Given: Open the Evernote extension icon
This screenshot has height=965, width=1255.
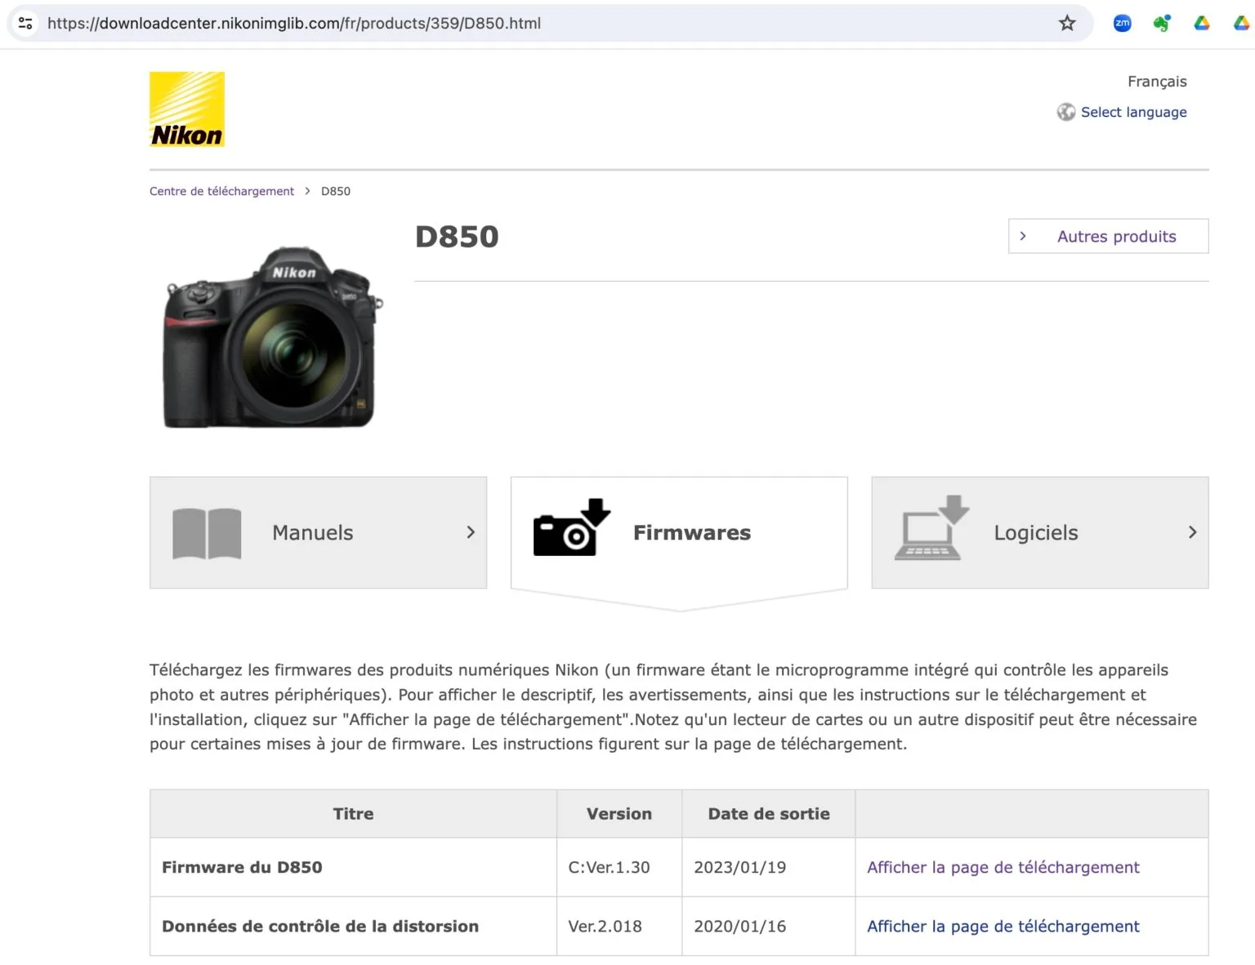Looking at the screenshot, I should [x=1161, y=23].
